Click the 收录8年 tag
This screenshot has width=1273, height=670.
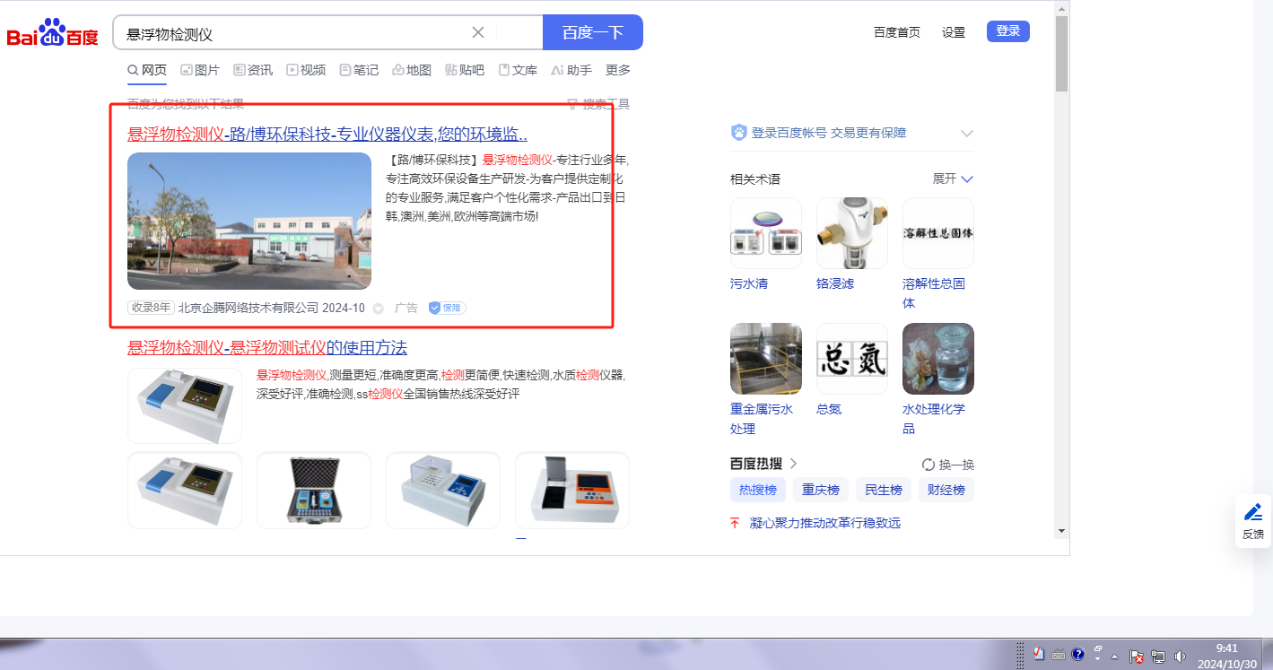[151, 308]
